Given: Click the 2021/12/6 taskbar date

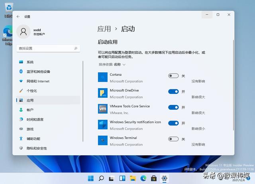Looking at the screenshot, I should pos(238,180).
